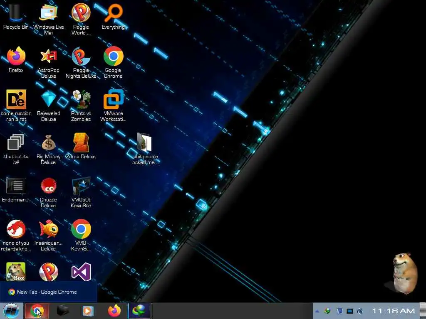Image resolution: width=426 pixels, height=319 pixels.
Task: Select the Peggle World desktop shortcut
Action: [81, 19]
